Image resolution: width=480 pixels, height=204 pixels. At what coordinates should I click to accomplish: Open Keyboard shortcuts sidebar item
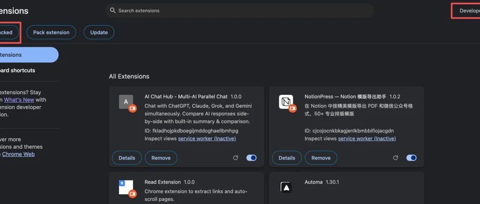click(x=17, y=70)
